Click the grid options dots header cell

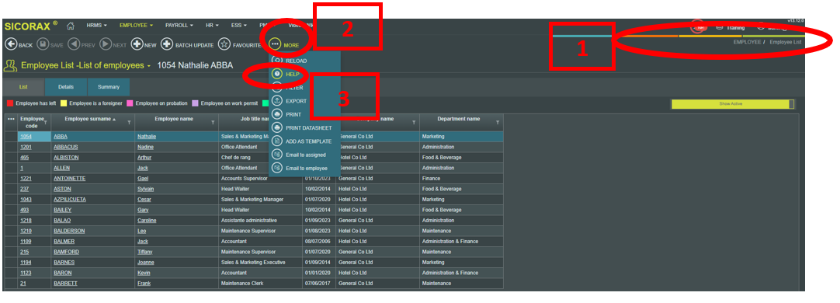point(11,119)
